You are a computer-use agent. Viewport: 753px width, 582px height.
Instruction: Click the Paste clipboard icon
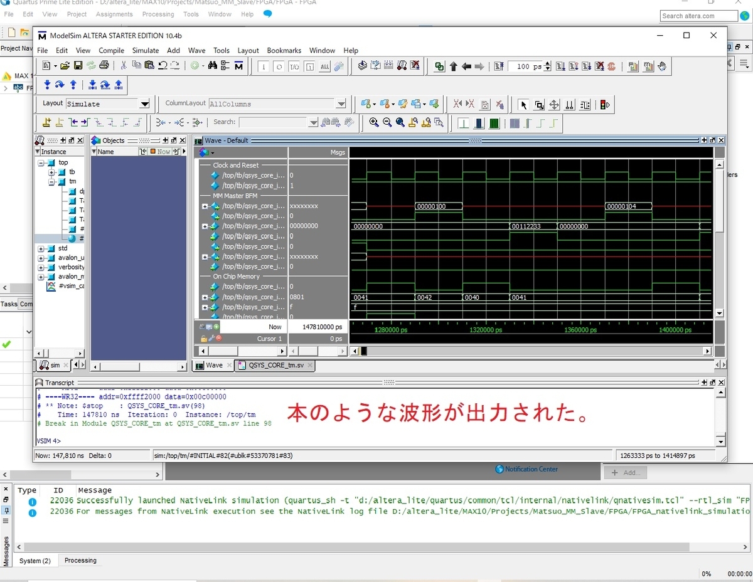pyautogui.click(x=149, y=65)
